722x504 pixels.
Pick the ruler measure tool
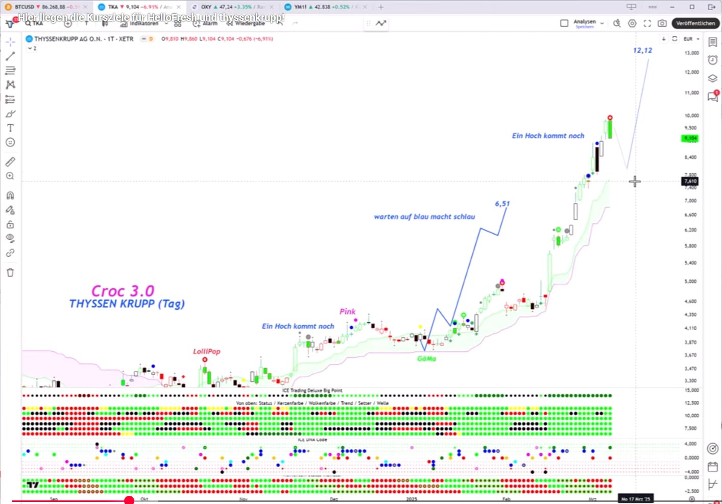10,162
